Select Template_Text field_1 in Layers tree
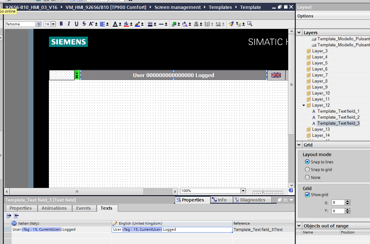 click(338, 111)
